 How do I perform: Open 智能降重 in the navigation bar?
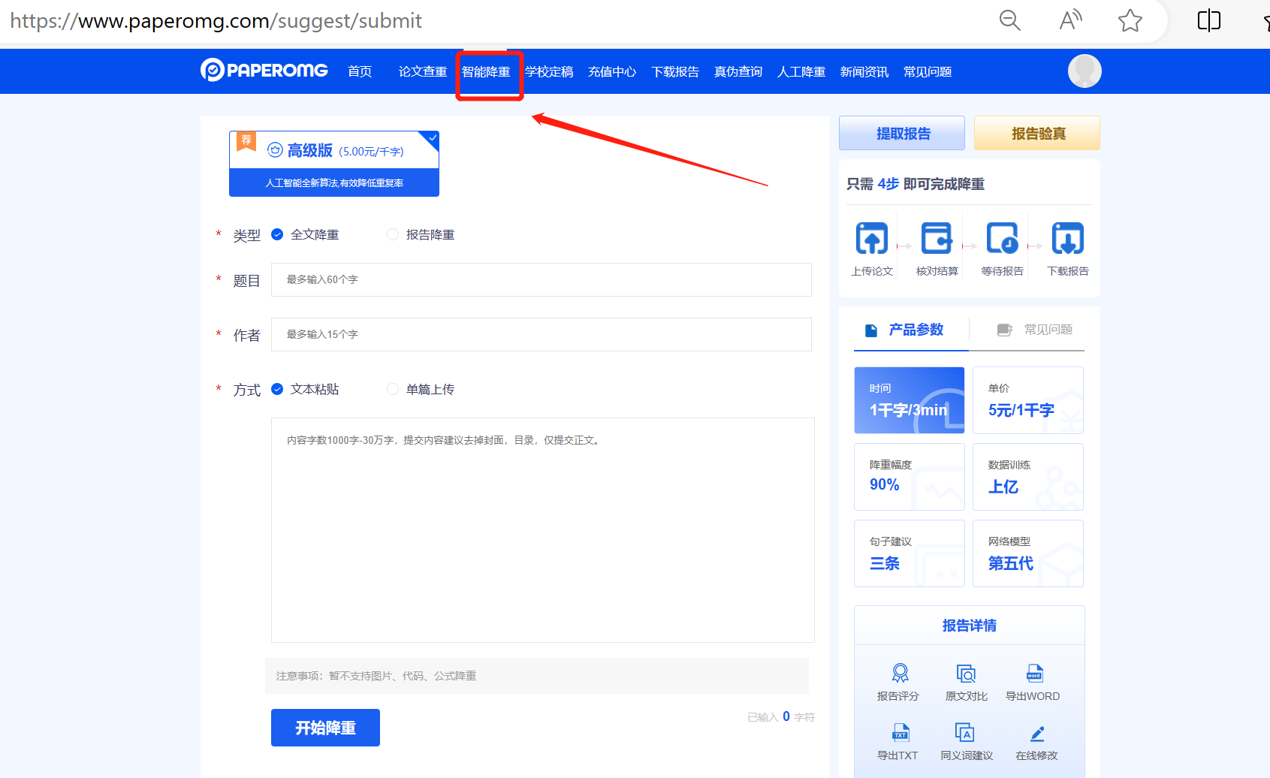pos(486,71)
